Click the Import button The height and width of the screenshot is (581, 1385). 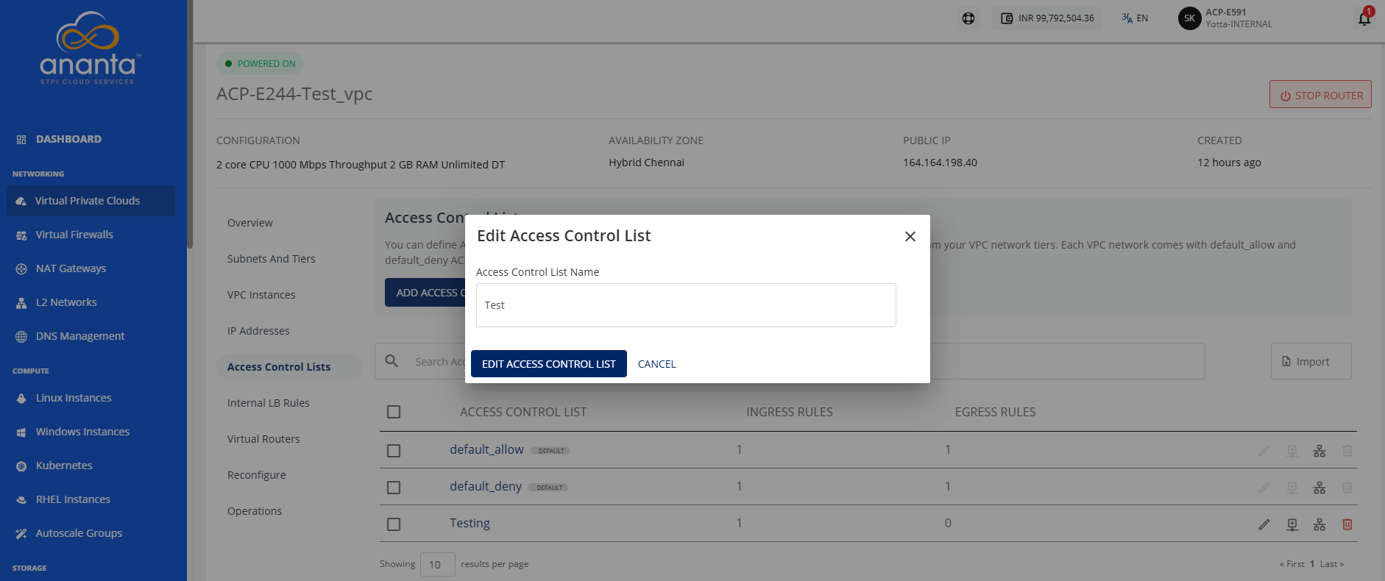(1311, 361)
